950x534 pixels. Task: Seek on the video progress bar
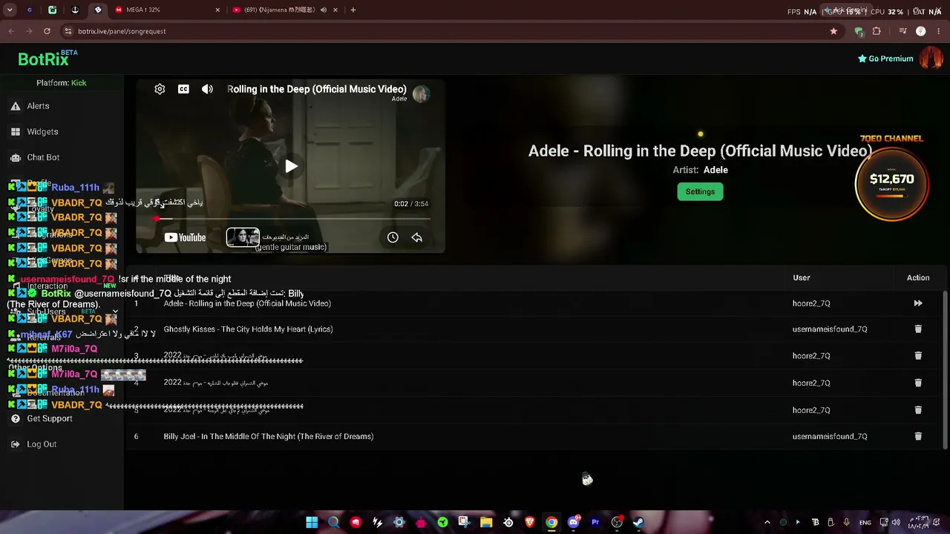coord(292,219)
